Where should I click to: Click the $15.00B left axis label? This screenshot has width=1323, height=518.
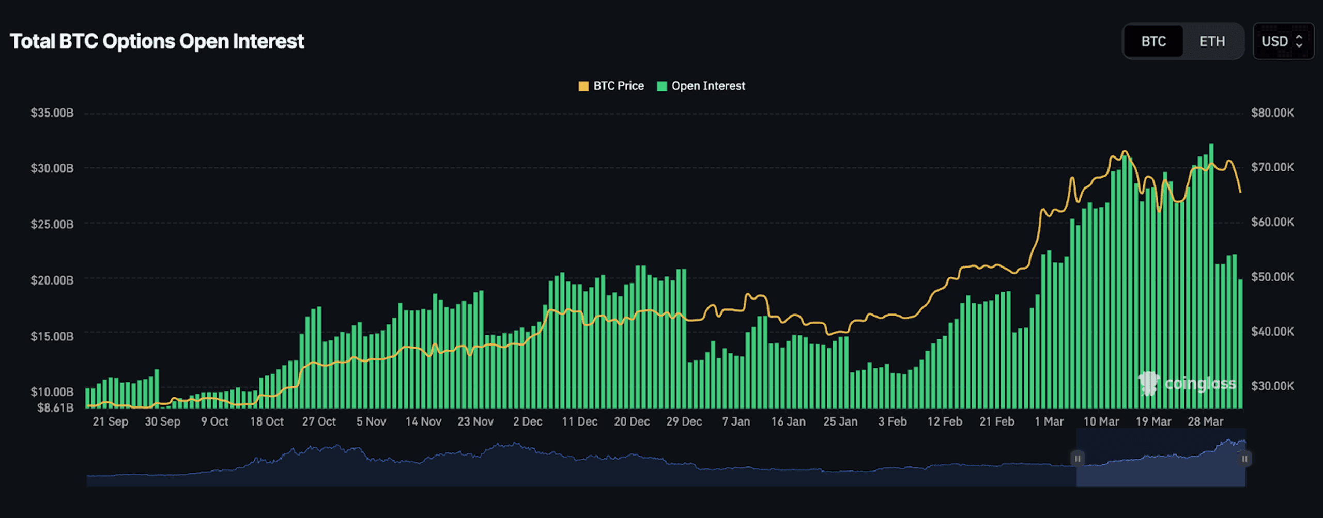(52, 336)
